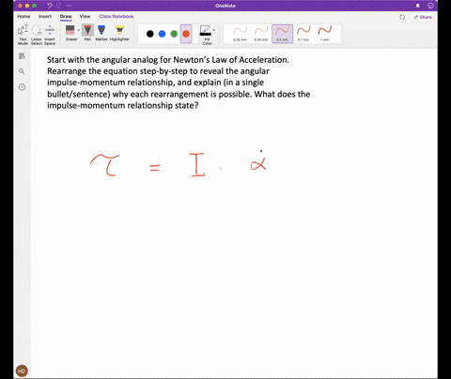
Task: Expand the Ink Color dropdown arrow
Action: coord(214,30)
